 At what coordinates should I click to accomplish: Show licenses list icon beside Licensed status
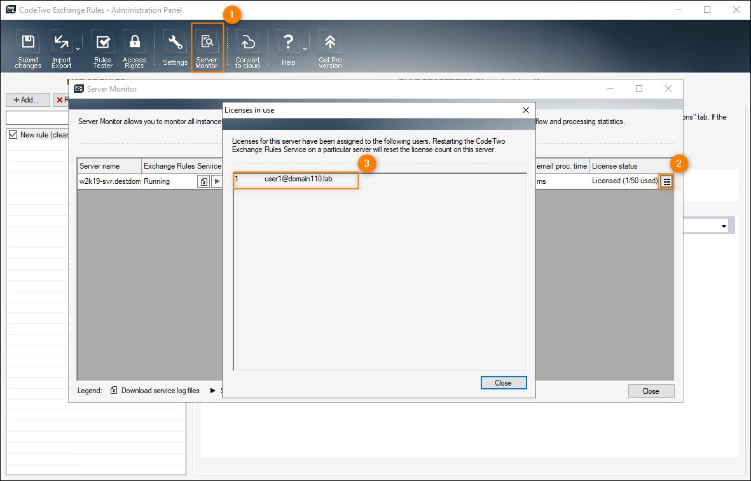[x=666, y=181]
